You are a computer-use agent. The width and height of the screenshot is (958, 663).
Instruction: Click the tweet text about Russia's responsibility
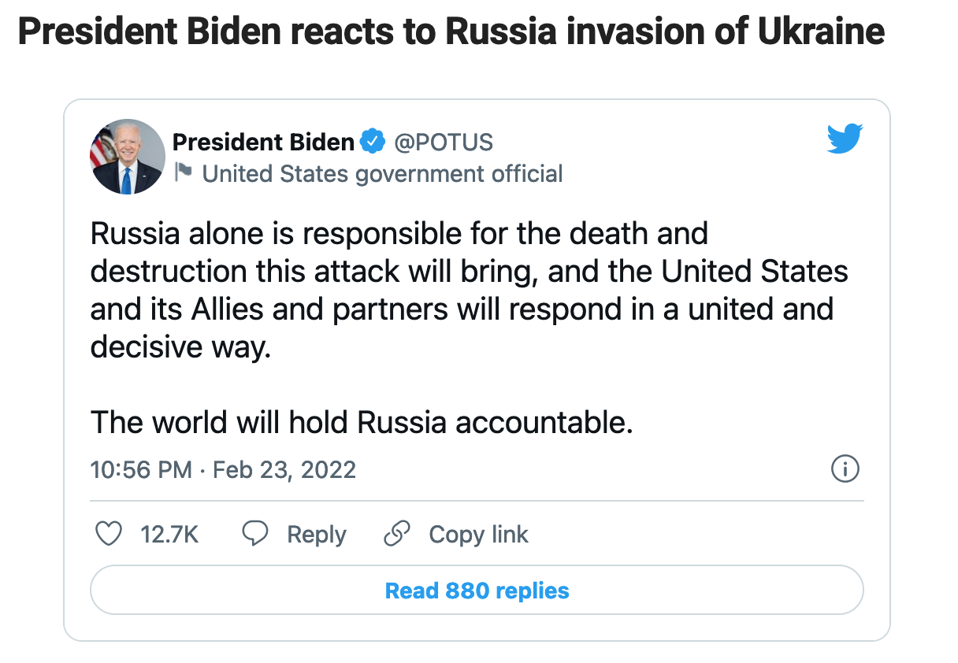click(x=469, y=290)
